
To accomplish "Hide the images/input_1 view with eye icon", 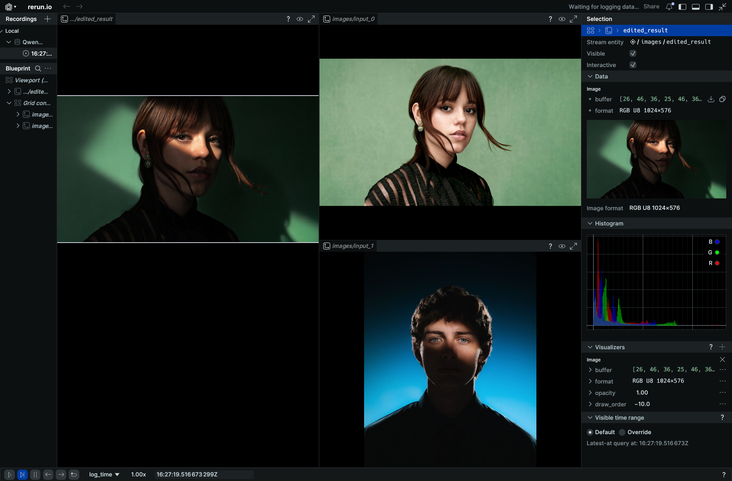I will click(562, 246).
